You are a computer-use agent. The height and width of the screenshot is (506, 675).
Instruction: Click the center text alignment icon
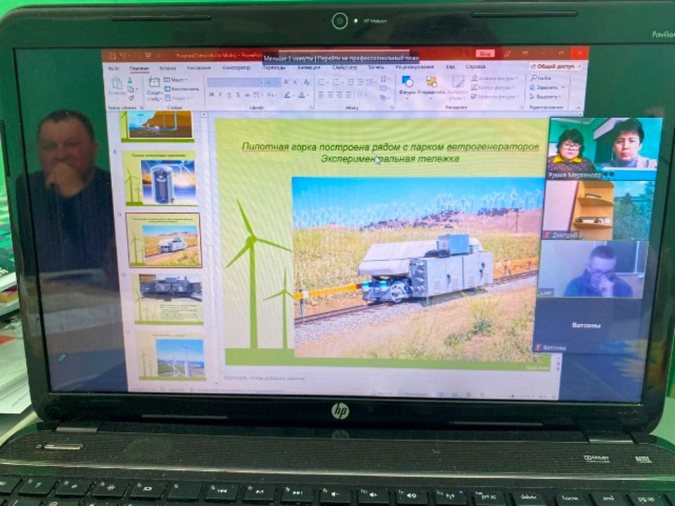pos(330,95)
